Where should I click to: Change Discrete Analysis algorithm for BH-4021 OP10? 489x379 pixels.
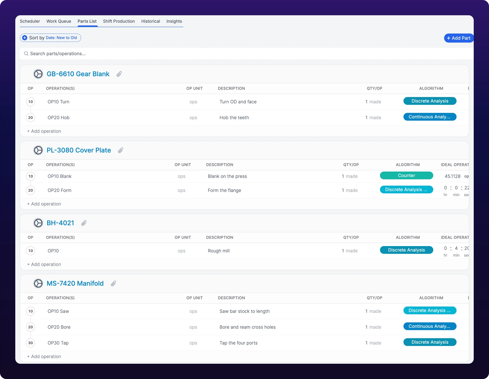[407, 250]
